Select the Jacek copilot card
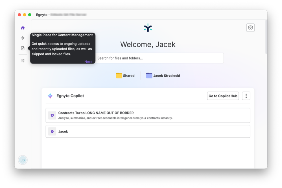The image size is (282, 188). (x=148, y=131)
